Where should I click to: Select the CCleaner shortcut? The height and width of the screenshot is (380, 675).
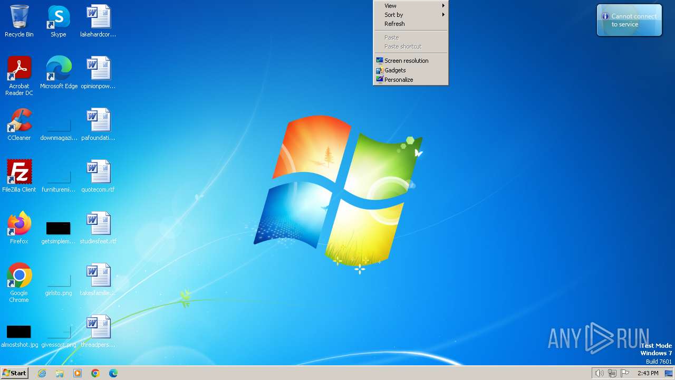click(19, 125)
